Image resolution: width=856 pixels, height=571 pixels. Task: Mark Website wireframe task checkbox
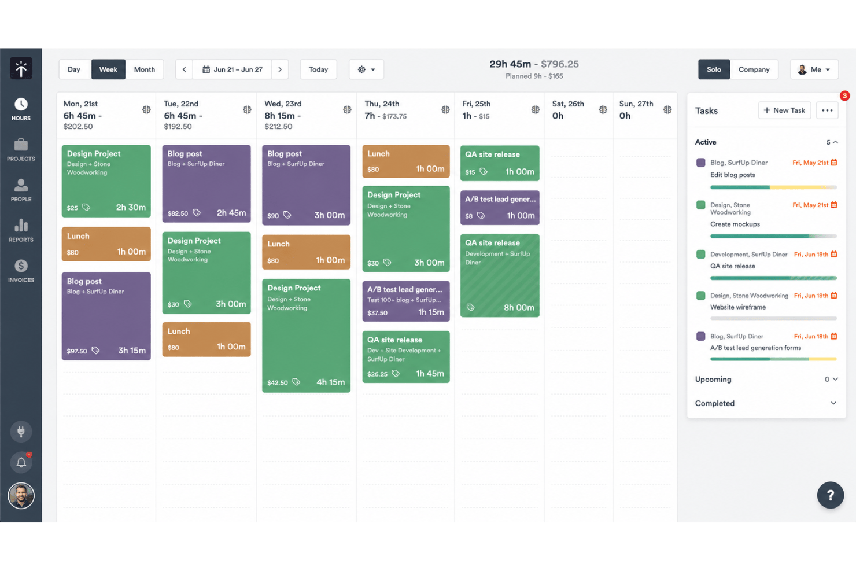coord(700,296)
